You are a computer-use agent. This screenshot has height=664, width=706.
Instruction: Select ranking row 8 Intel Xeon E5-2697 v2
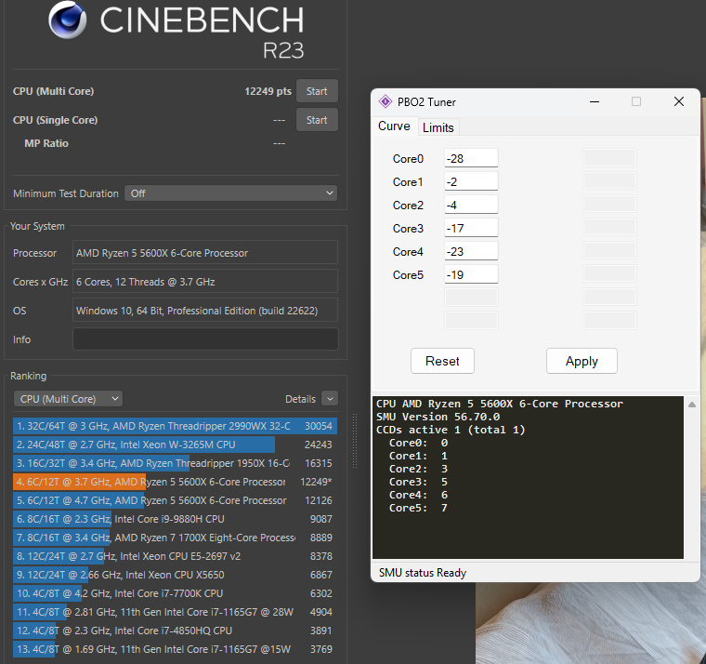click(x=176, y=556)
